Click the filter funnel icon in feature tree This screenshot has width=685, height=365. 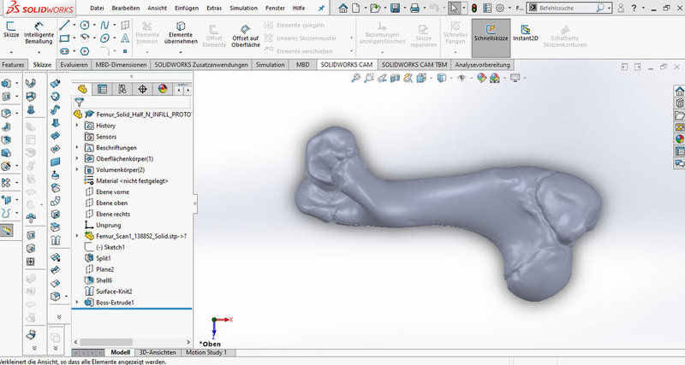click(x=78, y=101)
